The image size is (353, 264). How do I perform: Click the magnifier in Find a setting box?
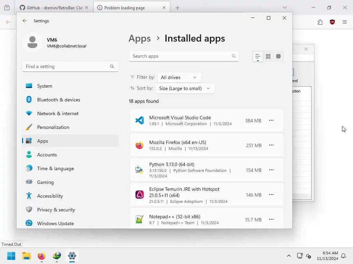(x=112, y=66)
